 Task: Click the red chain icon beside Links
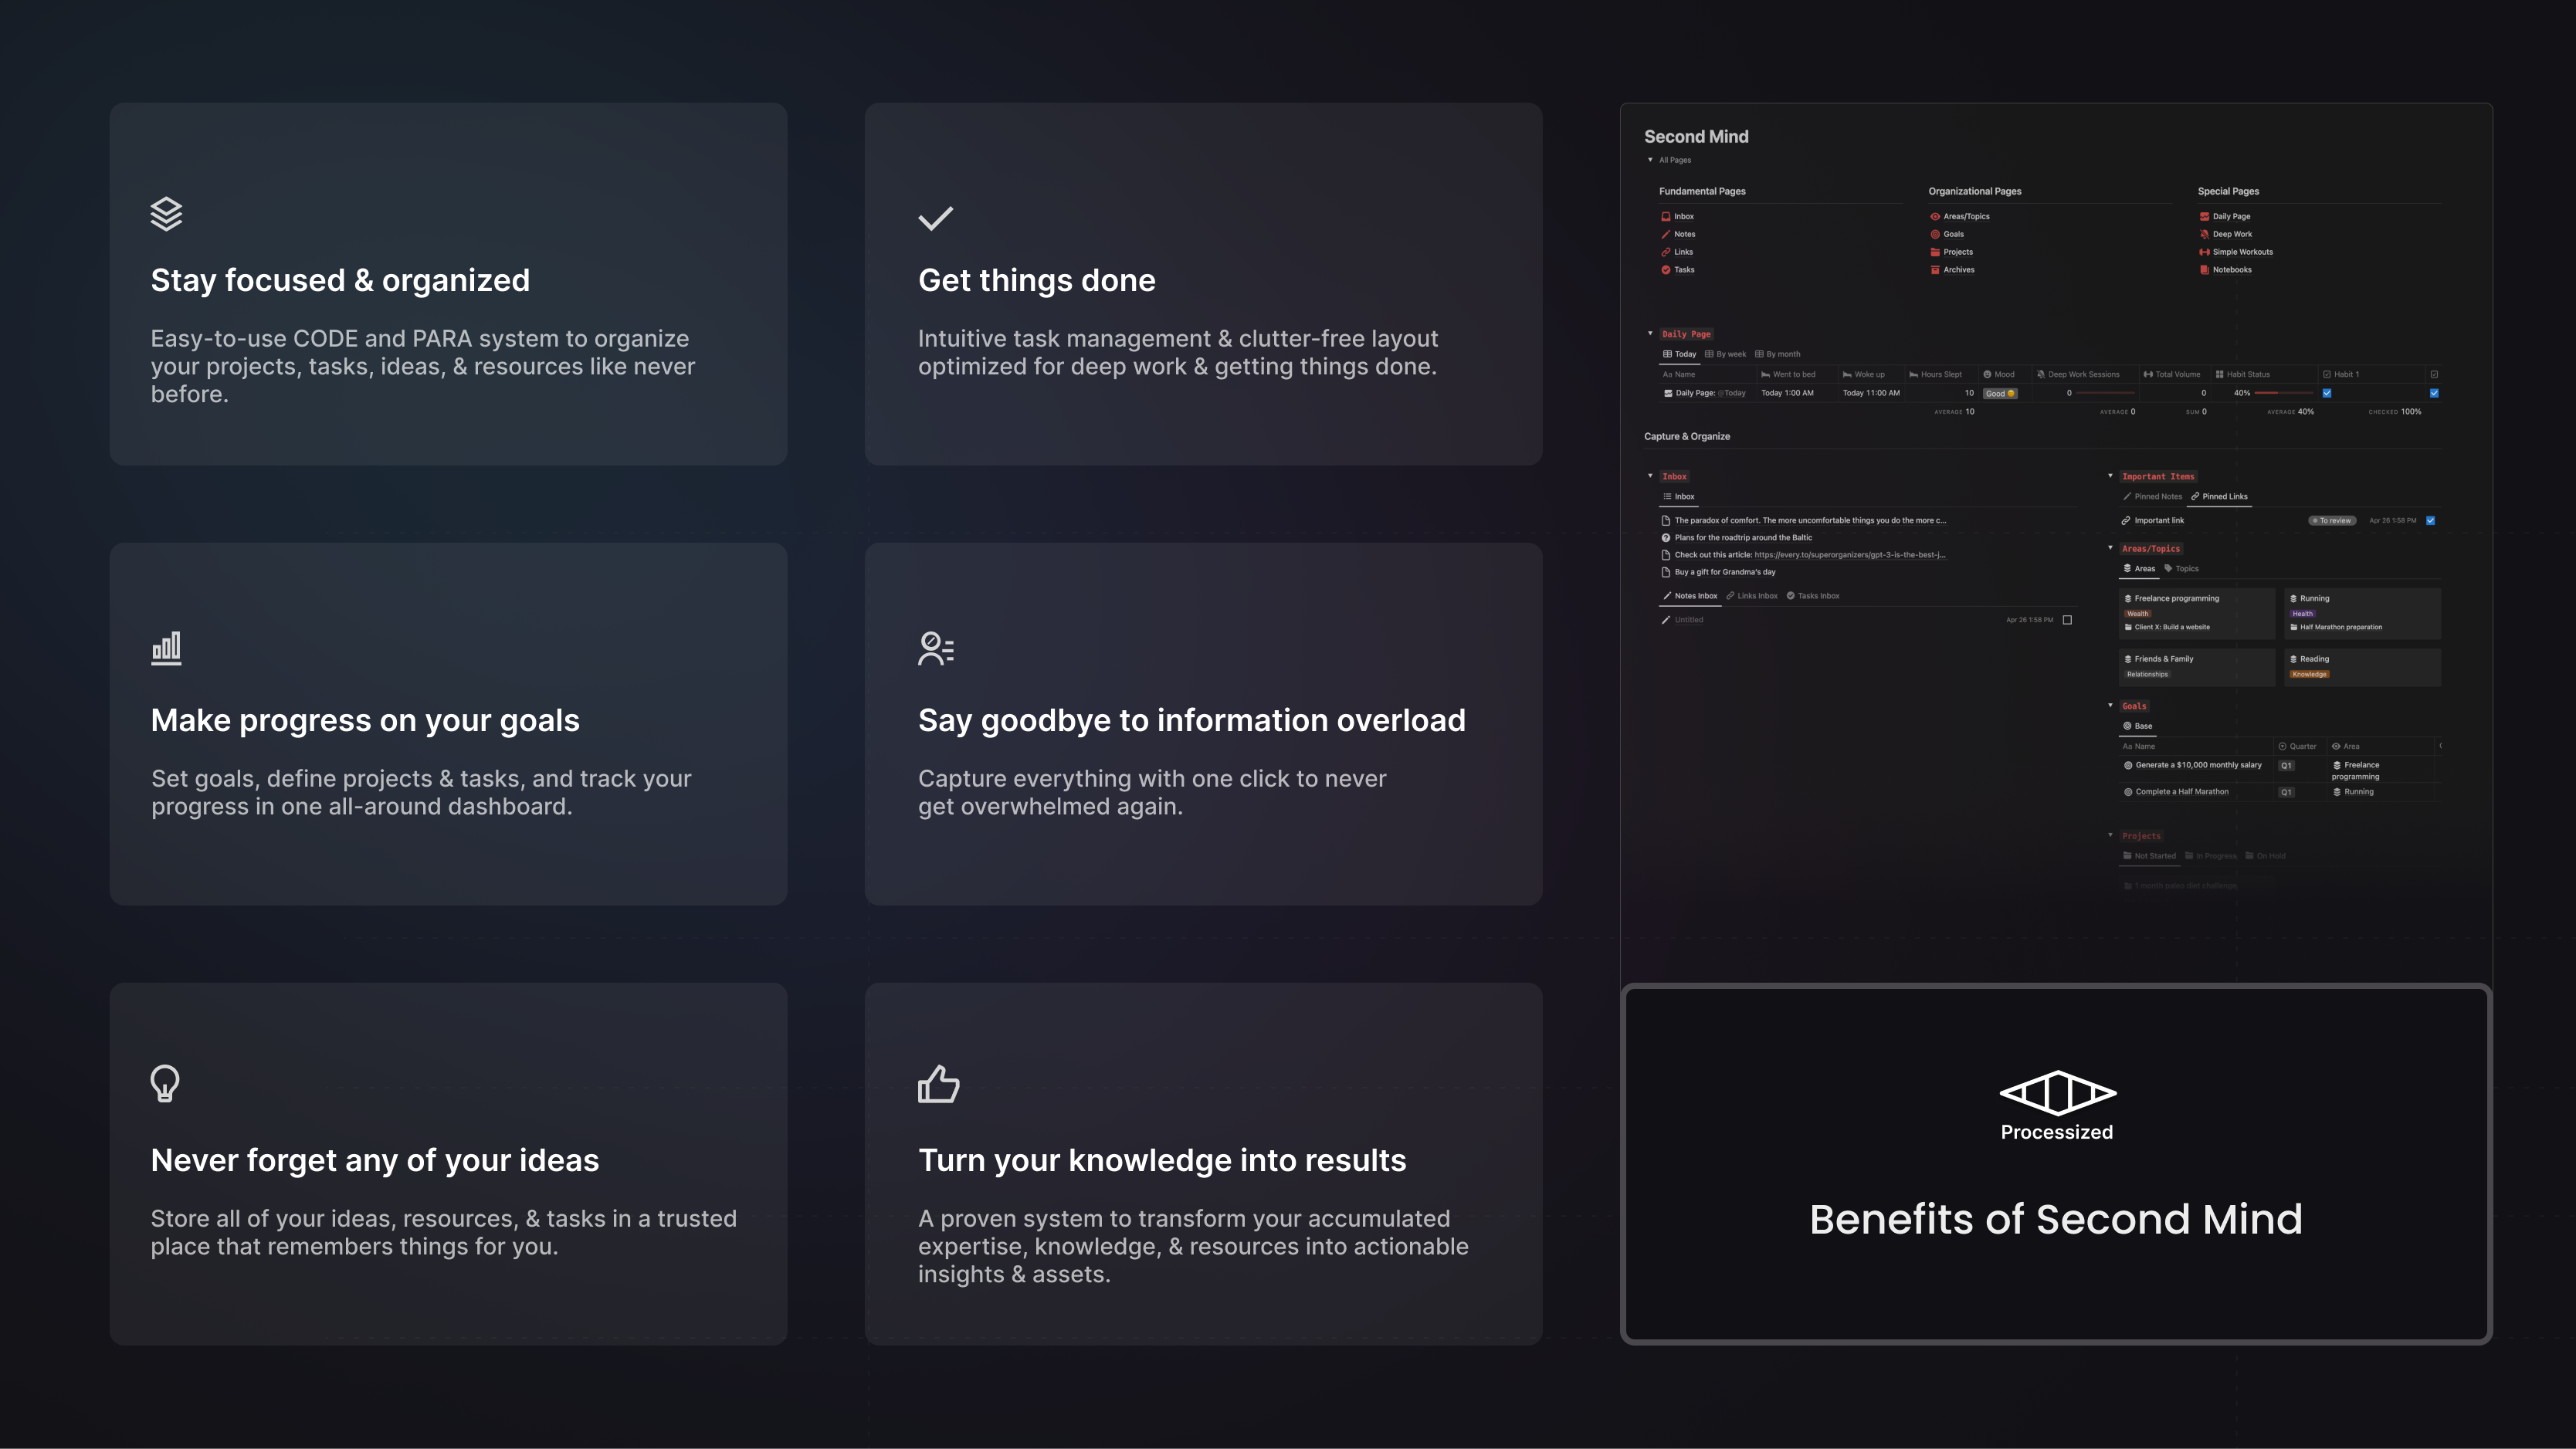[x=1666, y=252]
